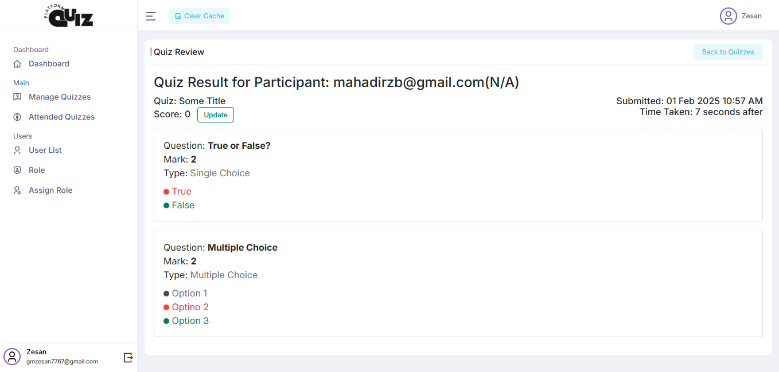Click the Clear Cache button

199,16
